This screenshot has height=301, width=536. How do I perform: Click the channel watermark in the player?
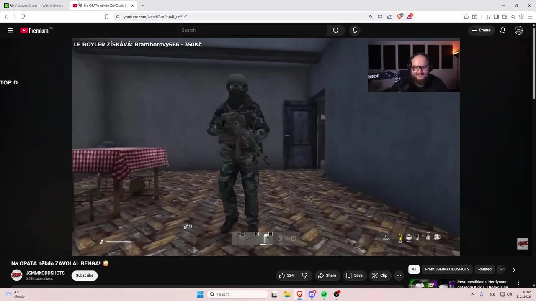(x=523, y=244)
